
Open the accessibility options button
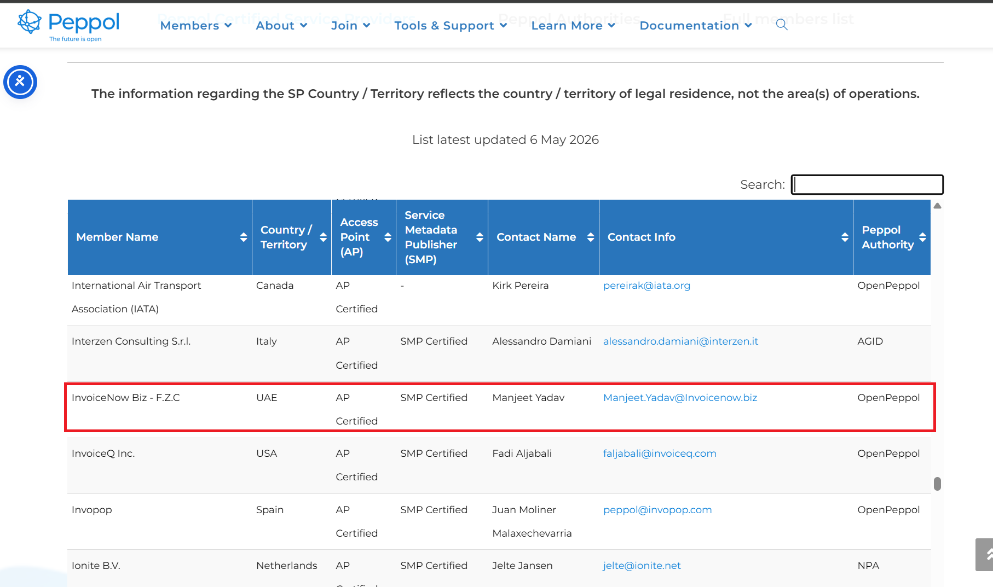(20, 82)
